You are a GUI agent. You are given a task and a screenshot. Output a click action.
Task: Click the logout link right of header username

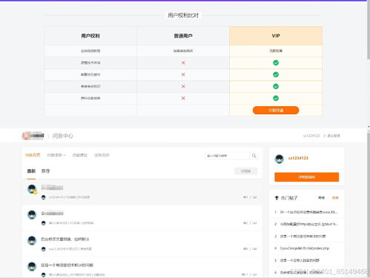[x=334, y=136]
